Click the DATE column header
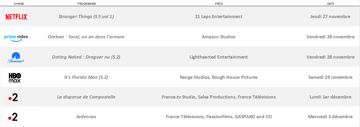The height and width of the screenshot is (127, 360). click(x=330, y=4)
